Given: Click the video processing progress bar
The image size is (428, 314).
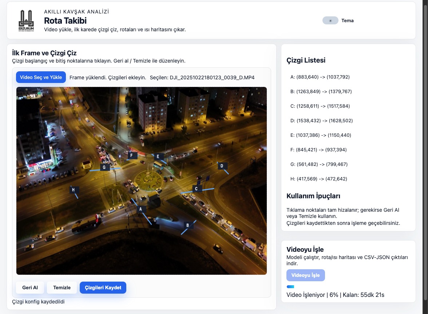Looking at the screenshot, I should coord(290,287).
